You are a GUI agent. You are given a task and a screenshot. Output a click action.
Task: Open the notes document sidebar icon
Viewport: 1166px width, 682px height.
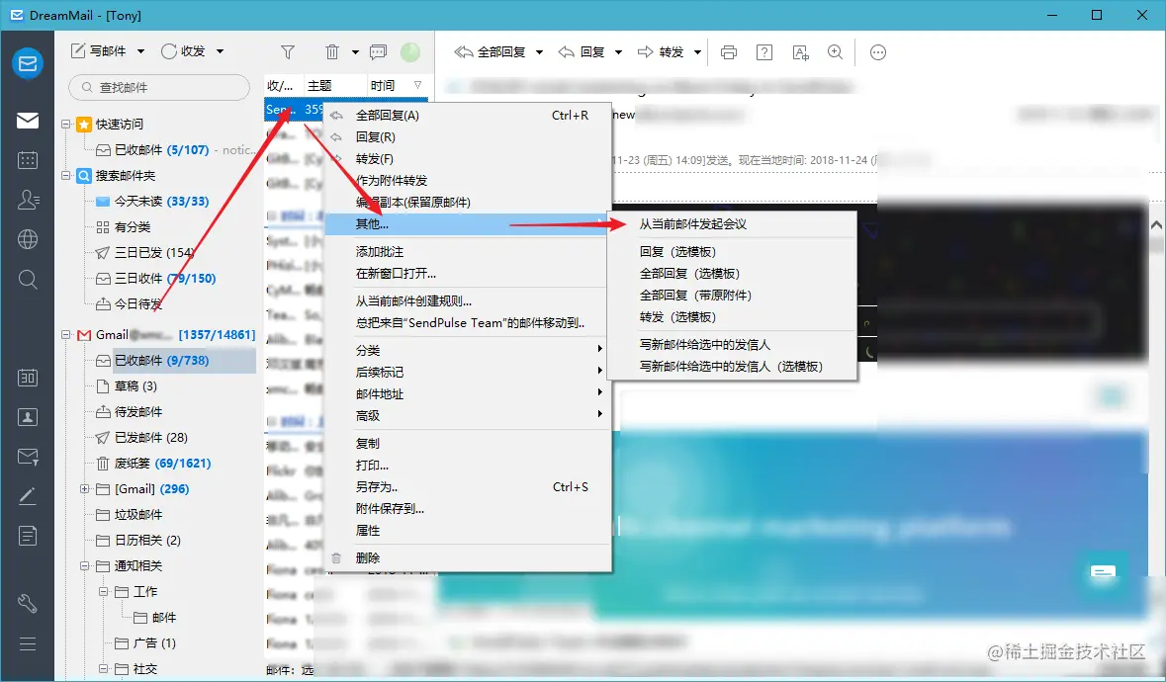pos(28,536)
